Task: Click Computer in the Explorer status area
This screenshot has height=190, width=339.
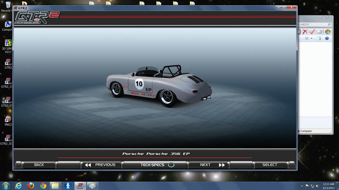Action: tap(306, 131)
